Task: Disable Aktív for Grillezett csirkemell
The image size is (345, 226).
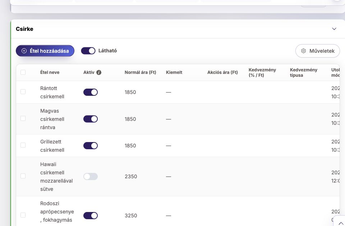Action: pyautogui.click(x=91, y=146)
